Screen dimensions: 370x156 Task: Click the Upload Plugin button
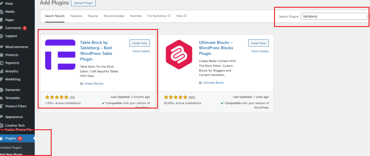(x=83, y=3)
